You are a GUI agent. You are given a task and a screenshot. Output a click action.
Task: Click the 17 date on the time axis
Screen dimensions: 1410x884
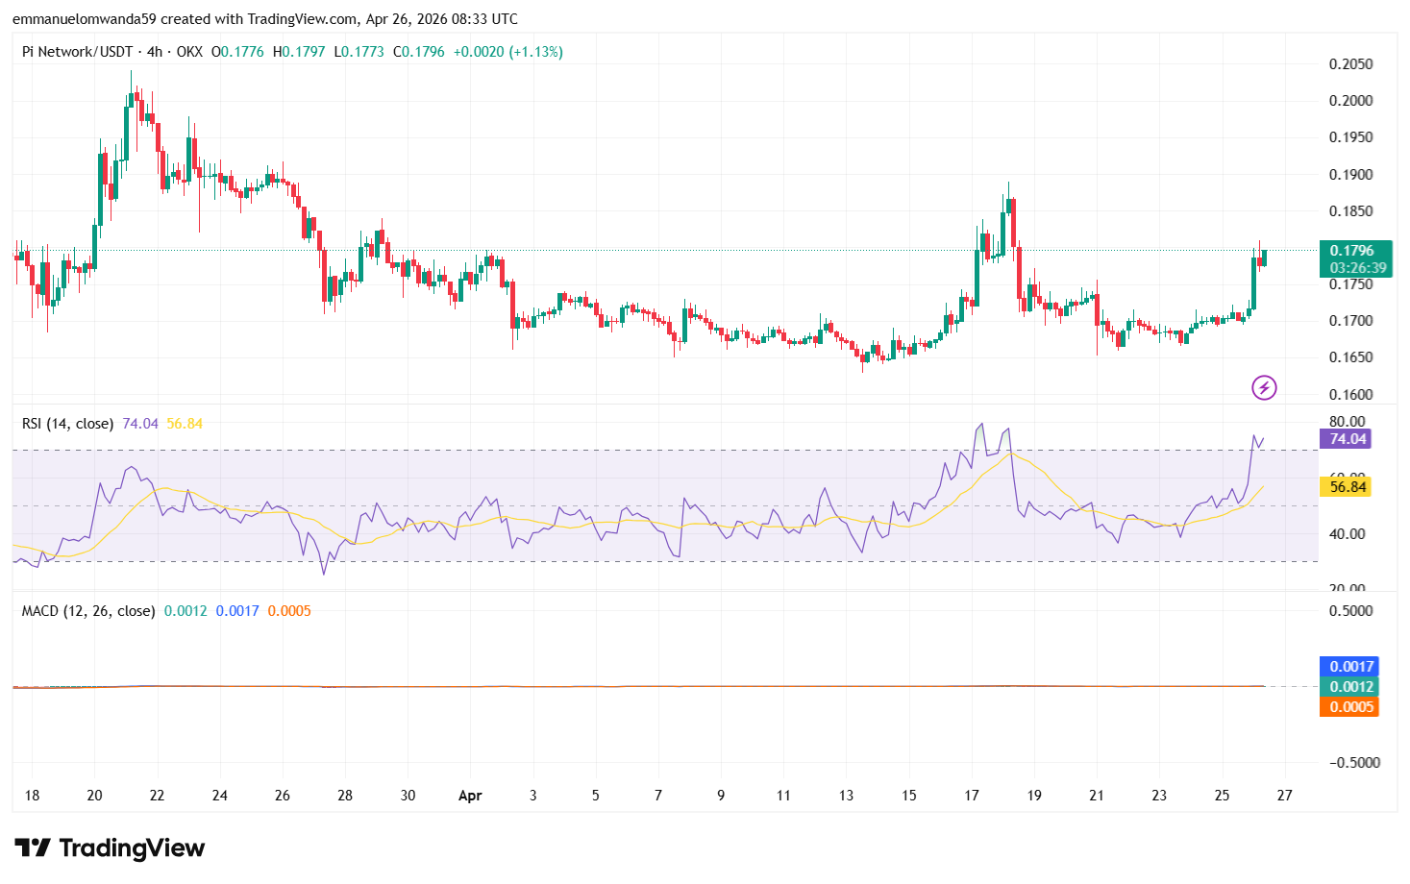click(x=972, y=796)
